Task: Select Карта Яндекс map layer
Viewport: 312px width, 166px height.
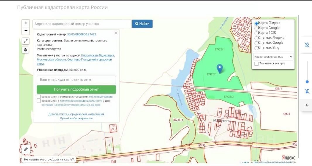Action: click(256, 23)
